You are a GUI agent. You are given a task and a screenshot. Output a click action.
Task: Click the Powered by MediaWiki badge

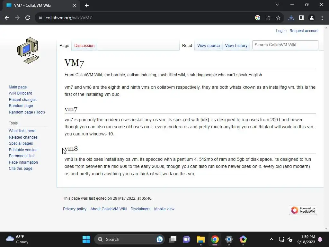[x=303, y=210]
